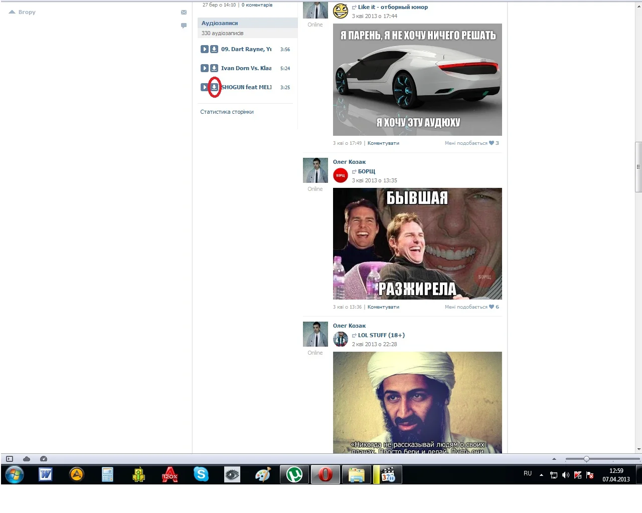Open the chat bubble icon in sidebar
The width and height of the screenshot is (642, 513).
point(184,26)
